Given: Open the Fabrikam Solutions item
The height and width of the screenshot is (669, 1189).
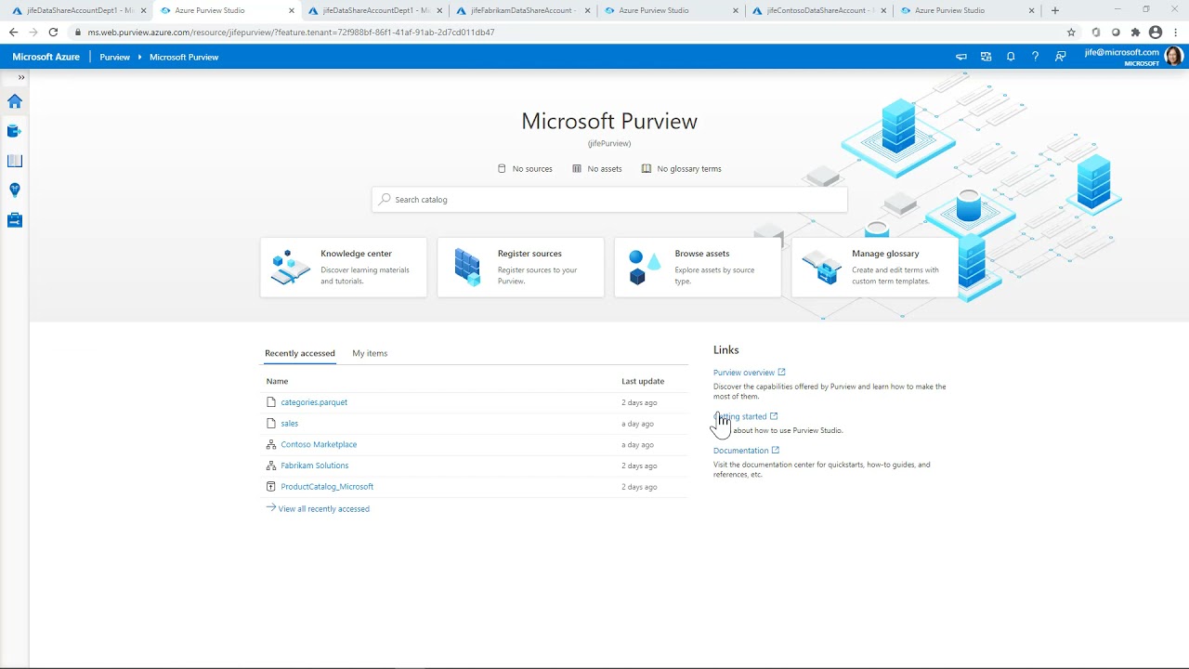Looking at the screenshot, I should point(315,466).
